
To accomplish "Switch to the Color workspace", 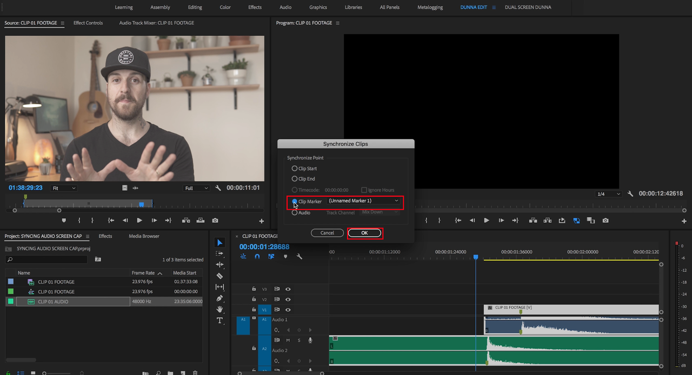I will [225, 8].
